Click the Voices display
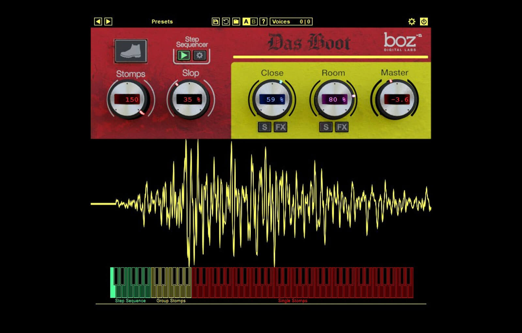The height and width of the screenshot is (333, 522). click(x=291, y=22)
